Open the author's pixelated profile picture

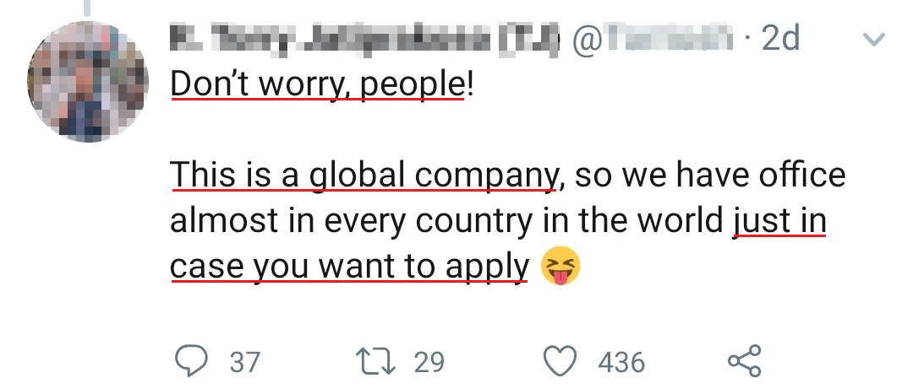[88, 82]
